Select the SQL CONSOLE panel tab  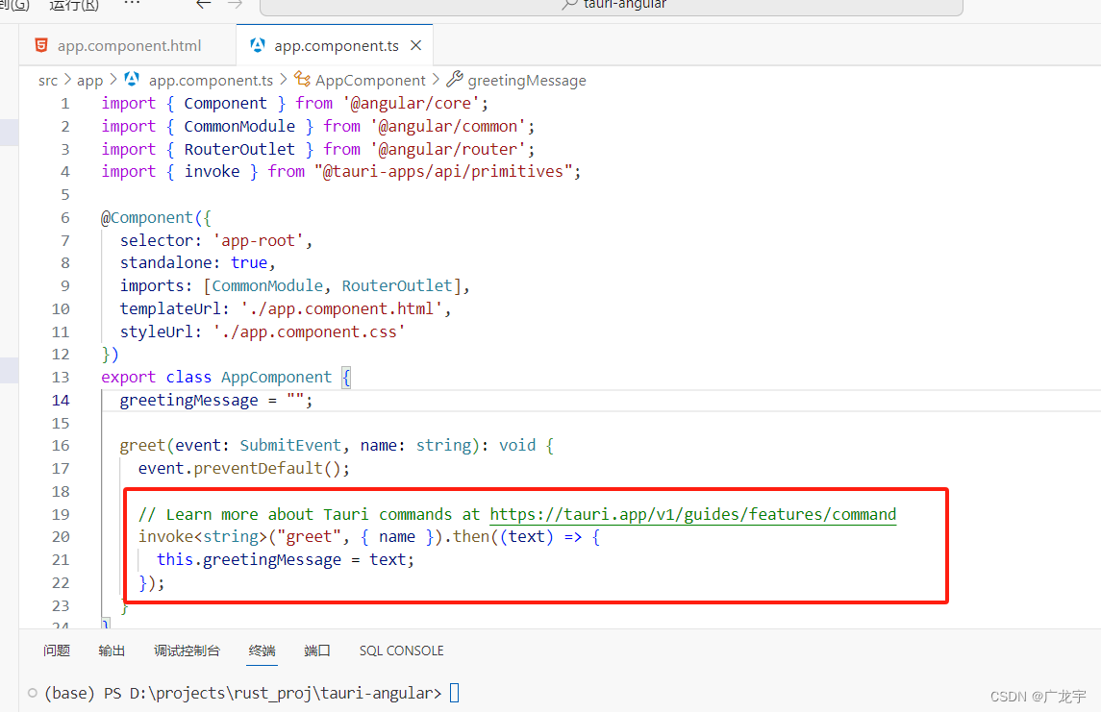tap(401, 651)
